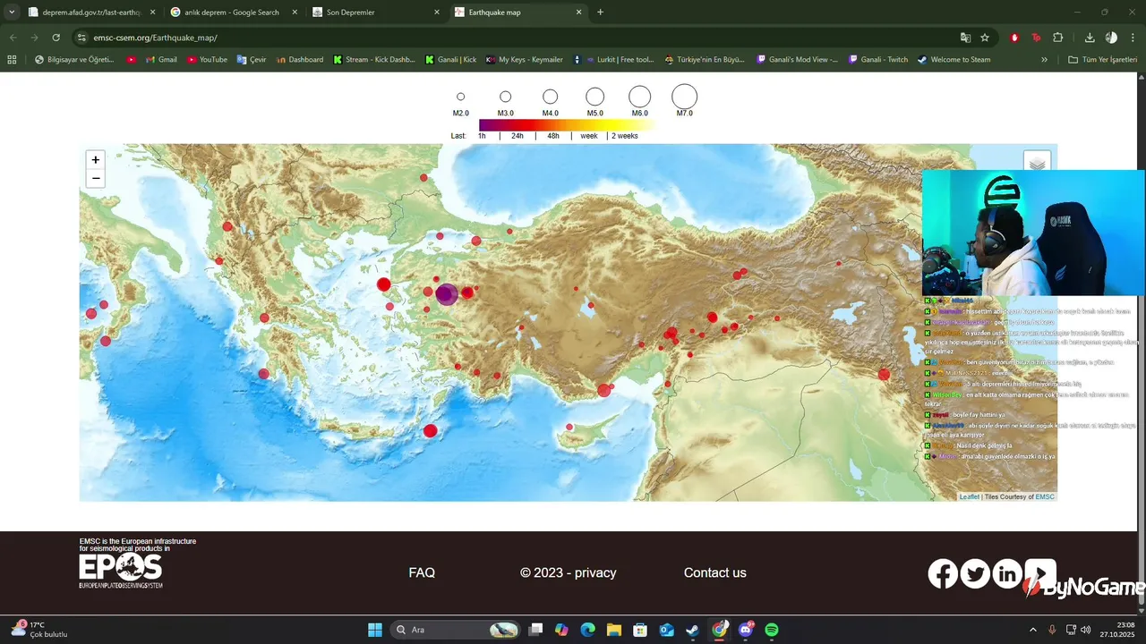The image size is (1146, 644).
Task: Zoom out on the earthquake map
Action: point(96,178)
